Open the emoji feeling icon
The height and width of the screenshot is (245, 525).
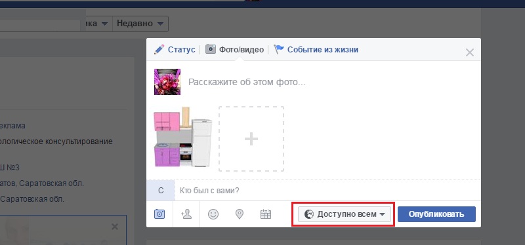pos(213,214)
